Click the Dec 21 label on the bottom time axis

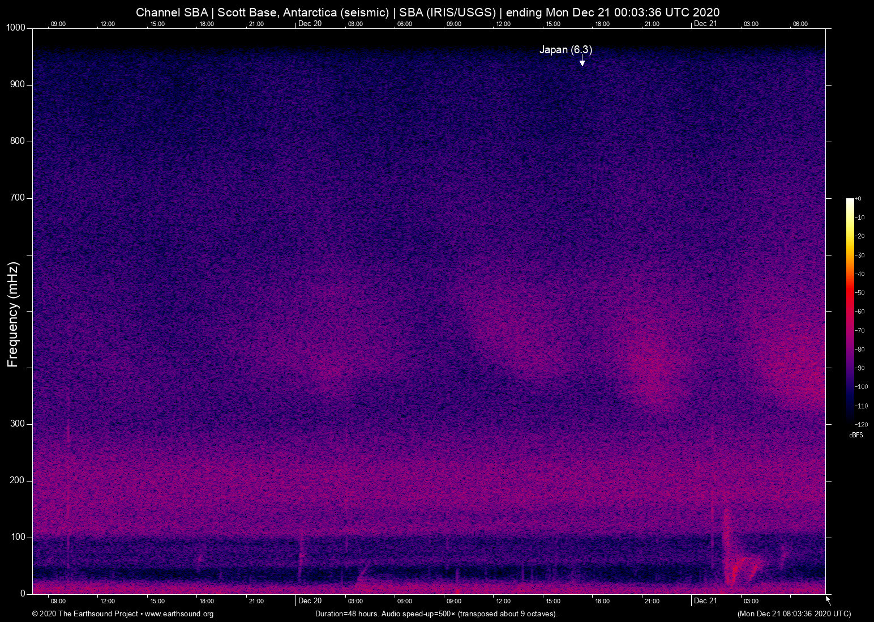705,600
